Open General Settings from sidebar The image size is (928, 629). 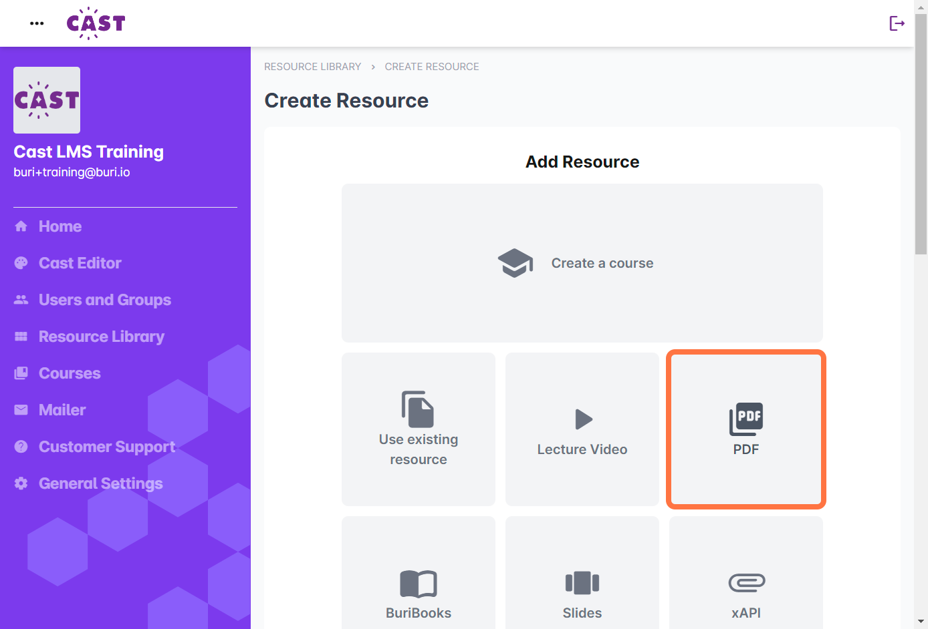[101, 483]
